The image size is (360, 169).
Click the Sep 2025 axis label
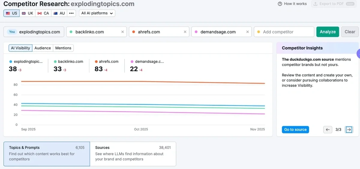click(28, 129)
